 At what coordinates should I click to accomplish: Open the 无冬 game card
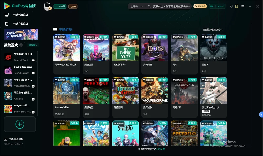click(x=184, y=54)
